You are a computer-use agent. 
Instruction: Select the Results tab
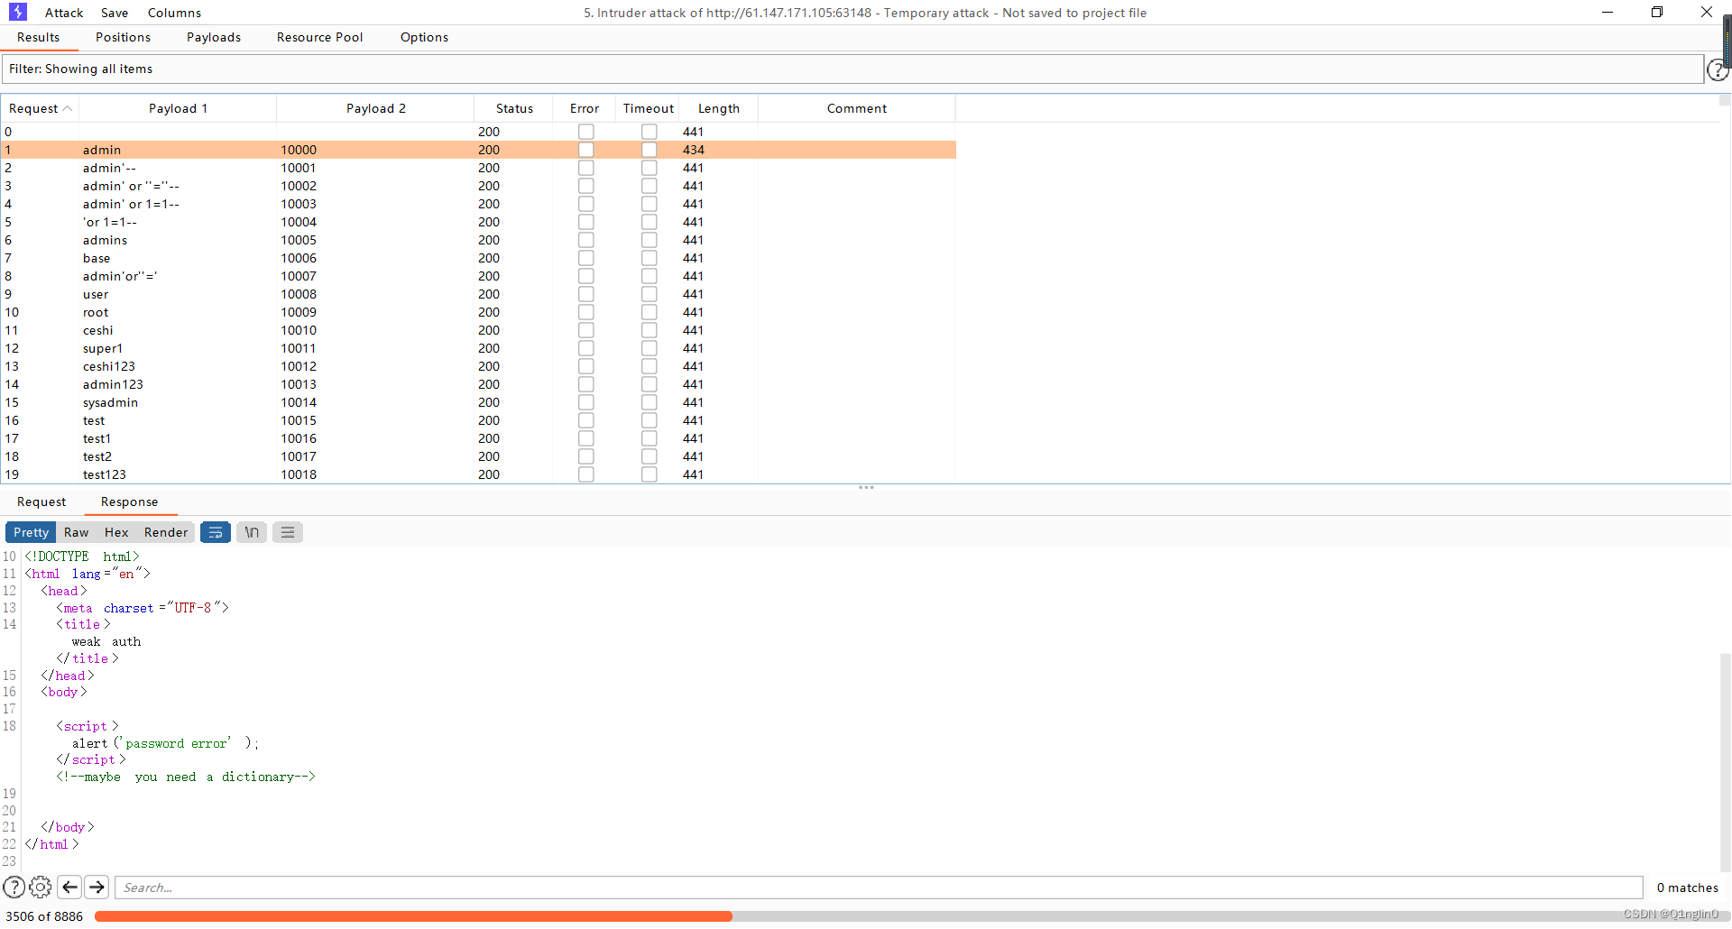38,37
